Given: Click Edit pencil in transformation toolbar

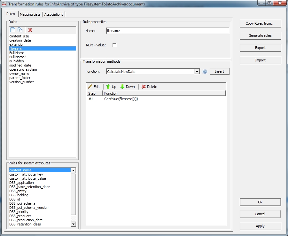Looking at the screenshot, I should tap(94, 87).
